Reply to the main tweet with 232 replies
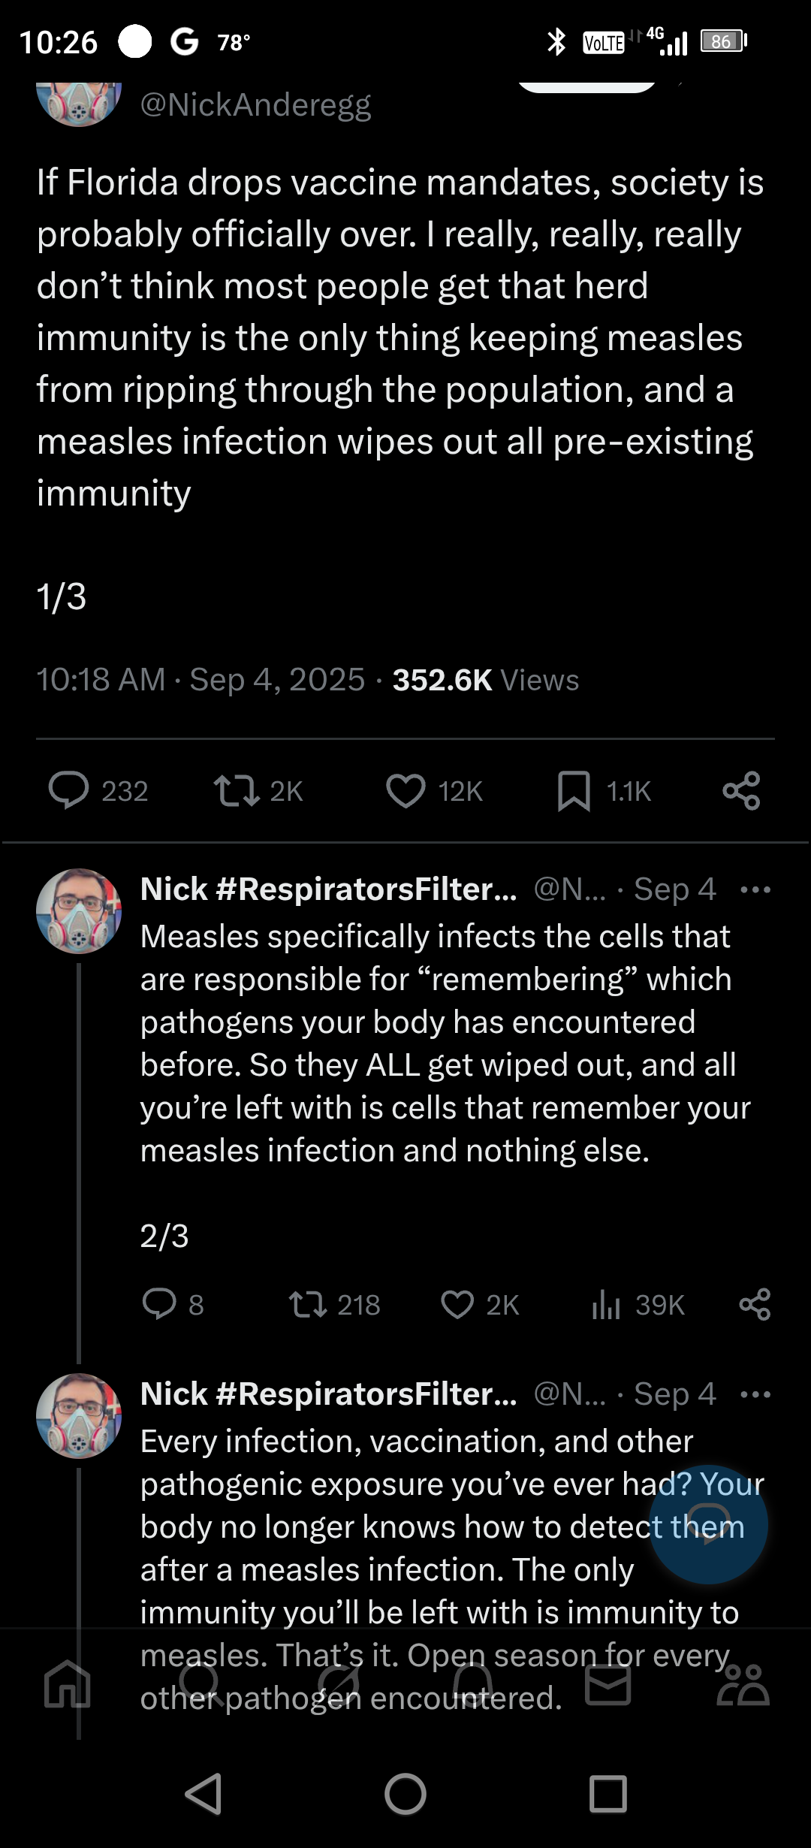Viewport: 811px width, 1848px height. (69, 791)
